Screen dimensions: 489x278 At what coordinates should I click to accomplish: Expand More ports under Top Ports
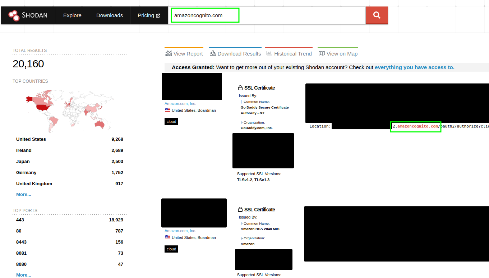tap(24, 275)
